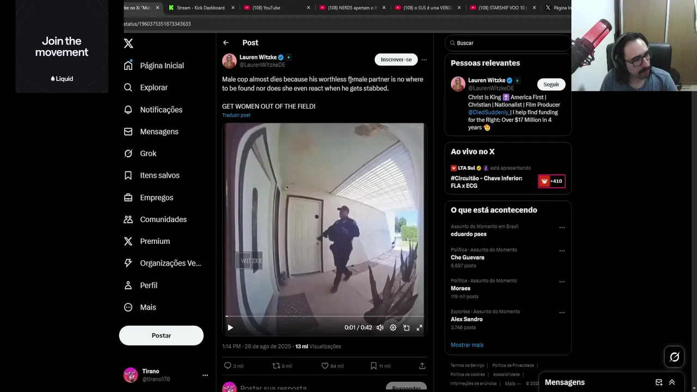Open options for Alex Sandro trend
697x392 pixels.
coord(562,313)
